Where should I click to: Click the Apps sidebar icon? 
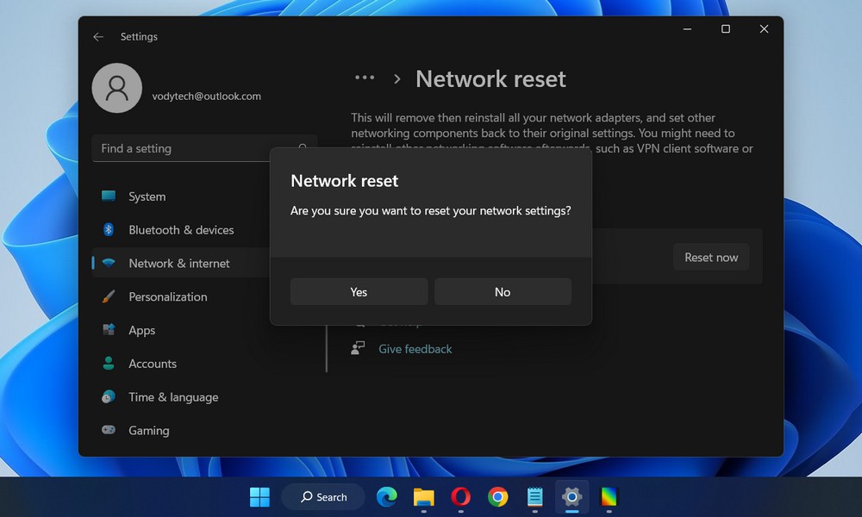tap(109, 330)
